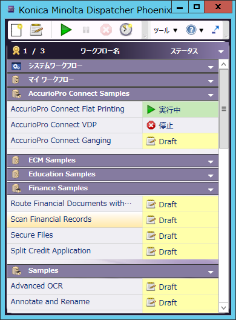
Task: Open the edit workflow notepad icon
Action: point(36,30)
